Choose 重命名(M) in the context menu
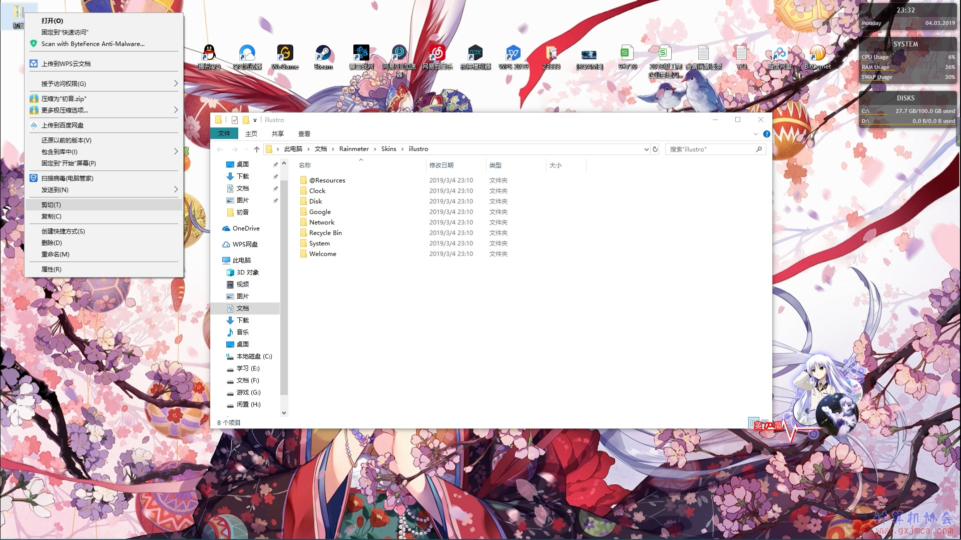This screenshot has width=961, height=540. [x=104, y=254]
